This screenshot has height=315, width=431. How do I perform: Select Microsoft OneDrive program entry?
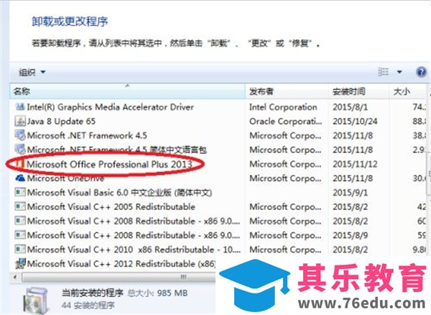point(65,178)
